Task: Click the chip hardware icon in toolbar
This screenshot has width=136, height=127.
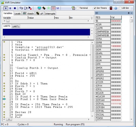Action: pyautogui.click(x=44, y=8)
